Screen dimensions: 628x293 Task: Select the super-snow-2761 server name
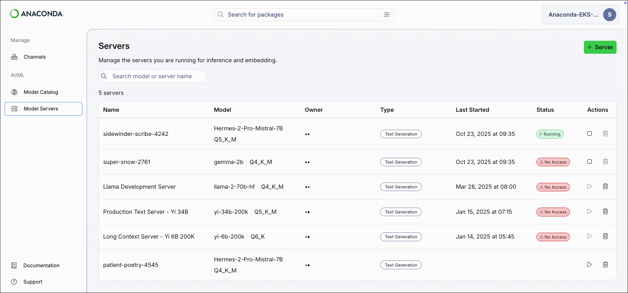[127, 162]
